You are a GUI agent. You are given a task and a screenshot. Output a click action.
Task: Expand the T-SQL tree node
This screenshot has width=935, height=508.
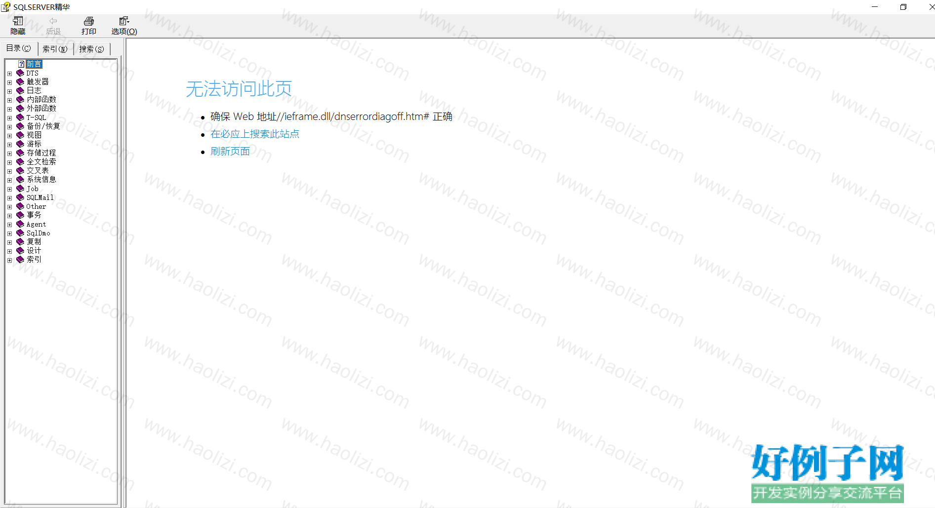pyautogui.click(x=9, y=118)
